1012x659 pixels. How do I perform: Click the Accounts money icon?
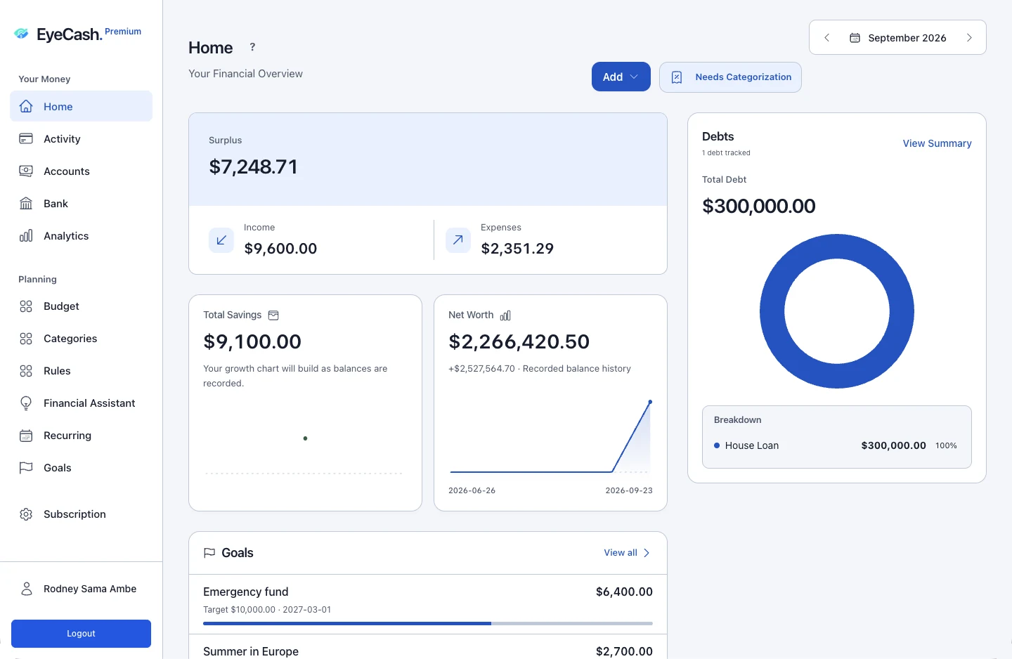(x=26, y=171)
